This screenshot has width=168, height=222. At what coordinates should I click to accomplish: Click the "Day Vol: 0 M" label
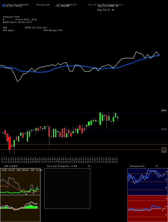[x=106, y=10]
